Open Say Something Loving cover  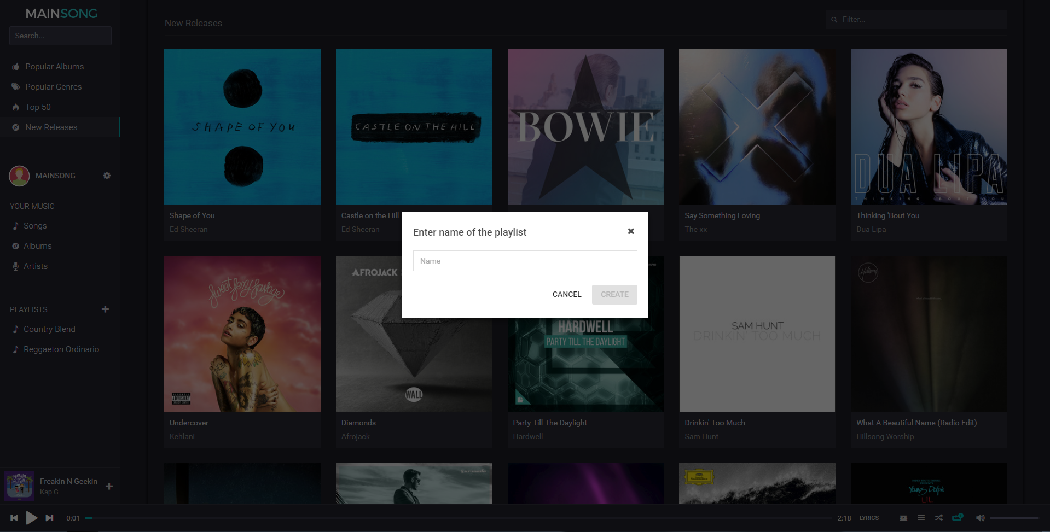[x=757, y=127]
